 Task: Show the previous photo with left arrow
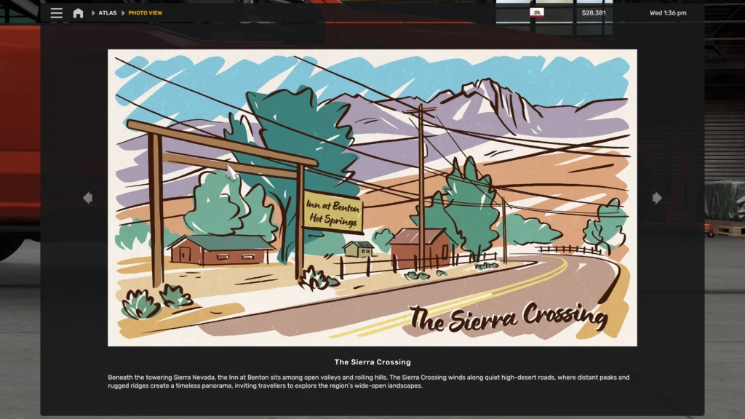click(88, 198)
